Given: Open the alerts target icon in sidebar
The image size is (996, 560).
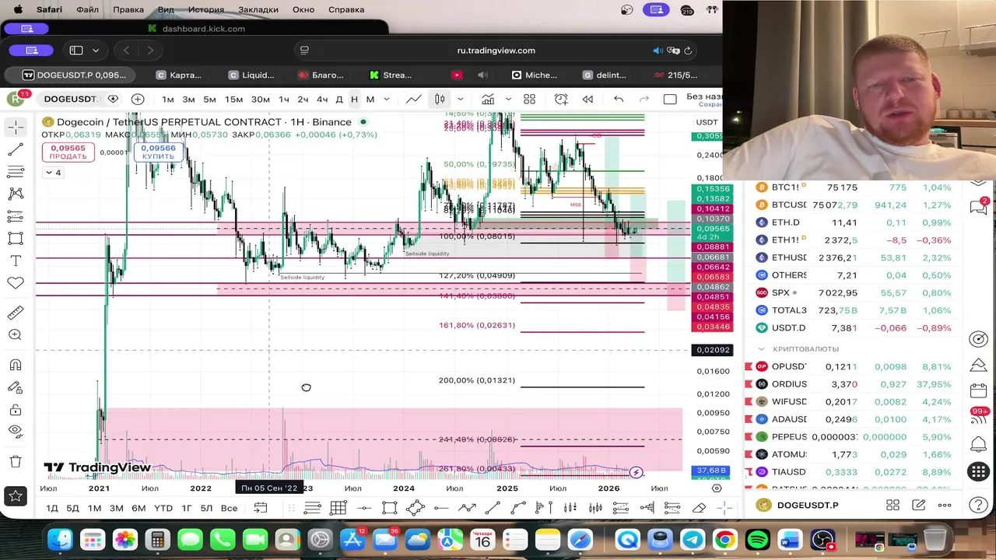Looking at the screenshot, I should click(x=978, y=339).
